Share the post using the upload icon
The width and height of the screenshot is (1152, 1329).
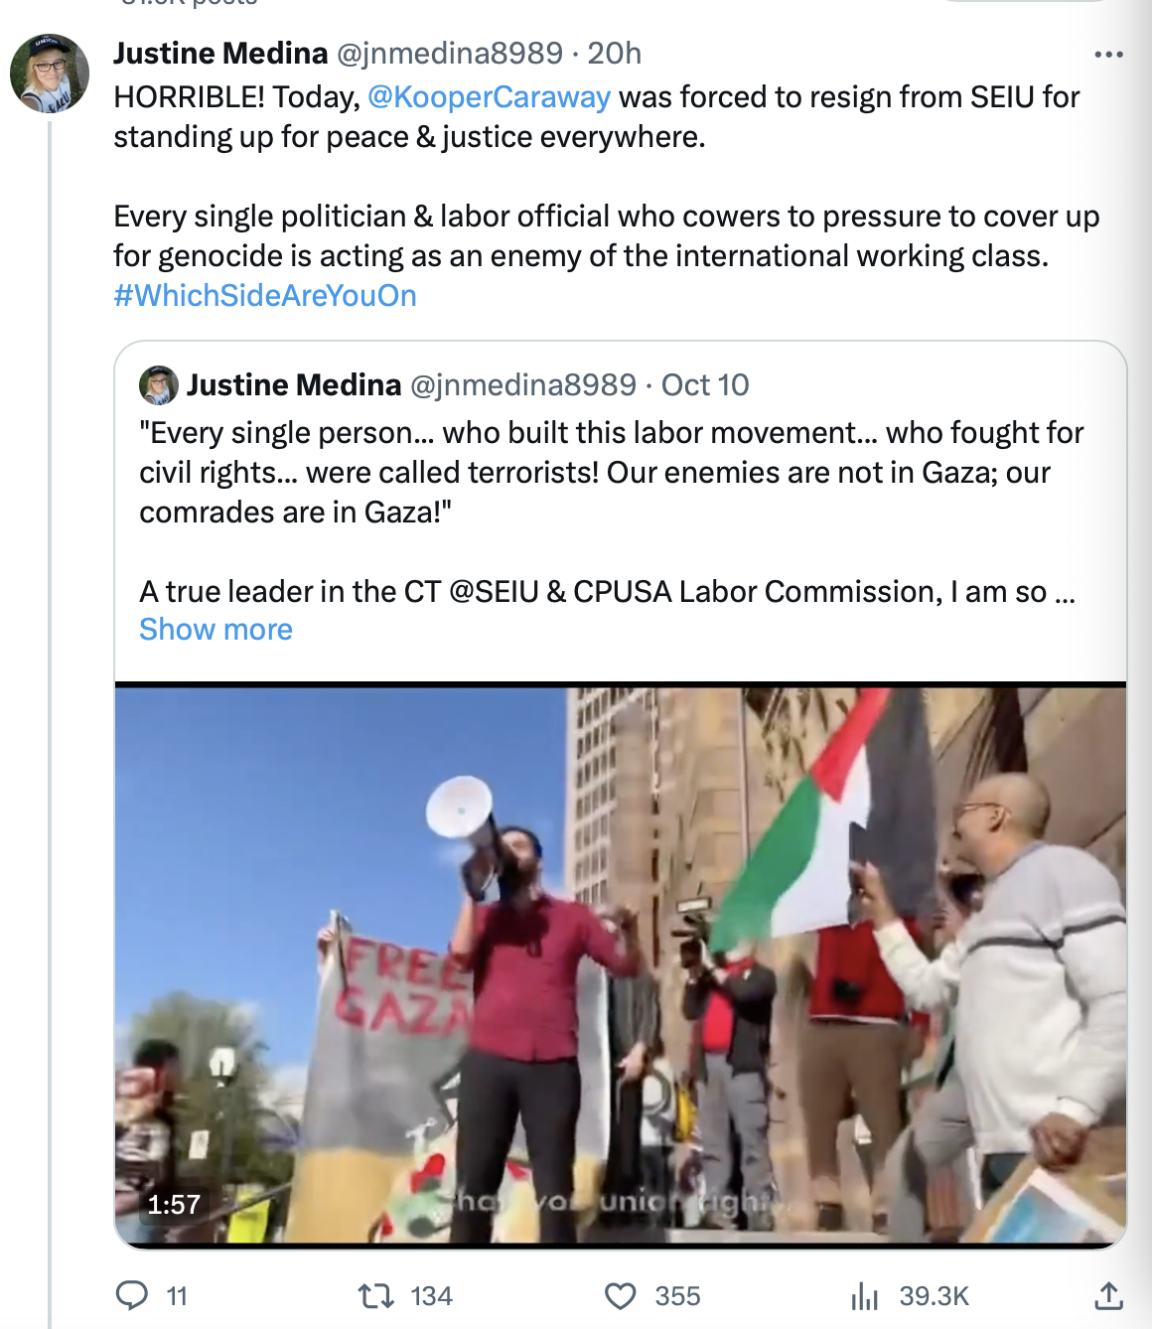coord(1108,1295)
